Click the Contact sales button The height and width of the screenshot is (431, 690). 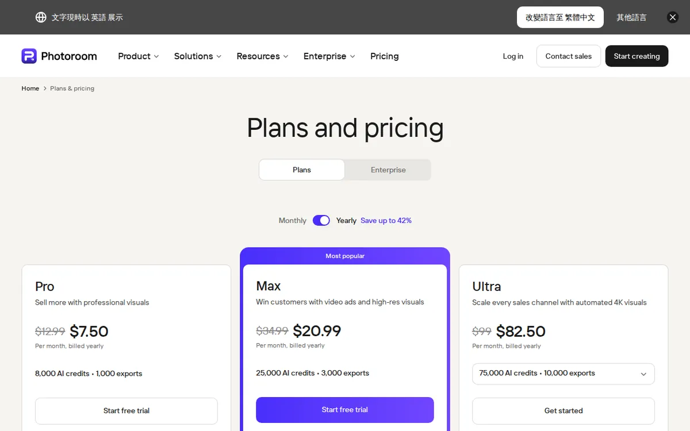click(x=569, y=56)
